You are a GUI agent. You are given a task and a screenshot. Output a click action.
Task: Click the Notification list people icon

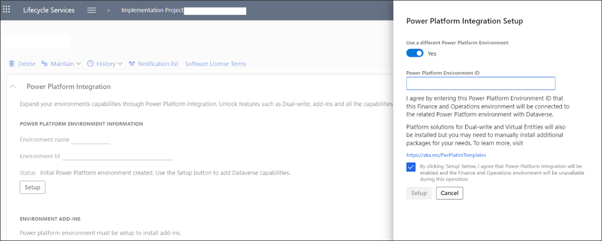click(132, 64)
